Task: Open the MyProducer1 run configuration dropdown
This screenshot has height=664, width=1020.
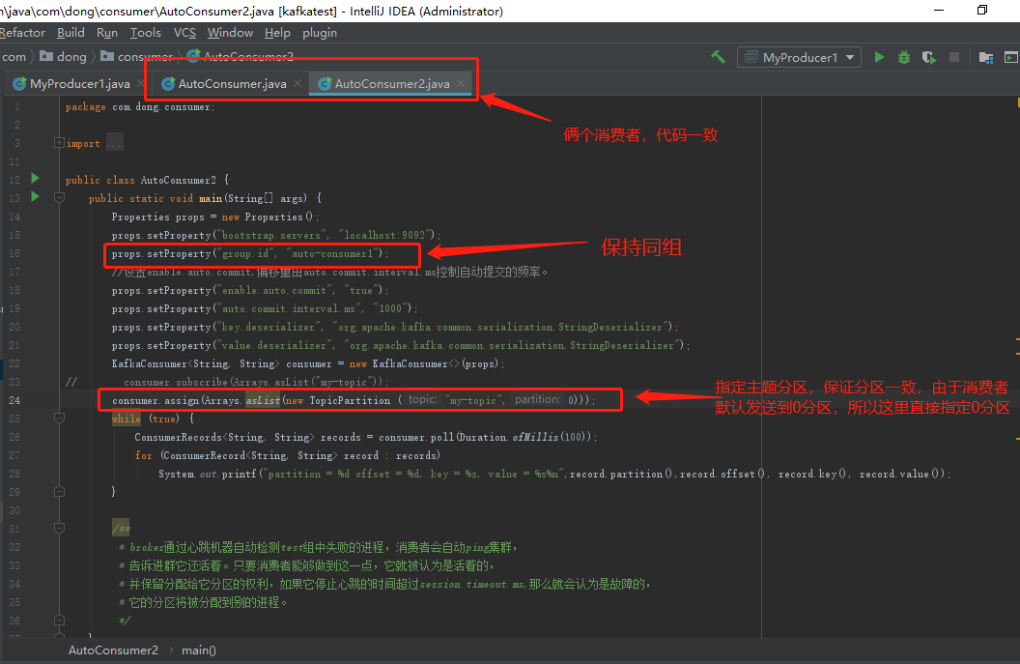Action: coord(800,57)
